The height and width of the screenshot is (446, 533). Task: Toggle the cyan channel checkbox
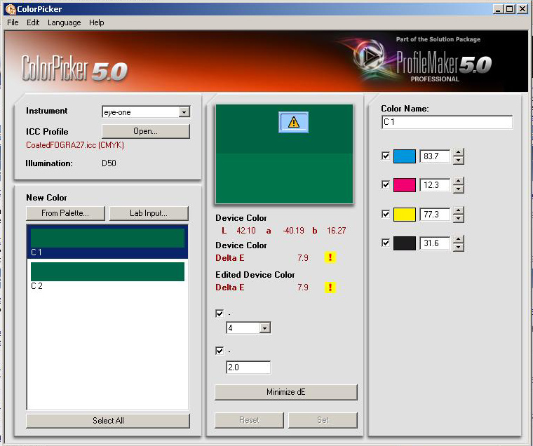pyautogui.click(x=386, y=156)
